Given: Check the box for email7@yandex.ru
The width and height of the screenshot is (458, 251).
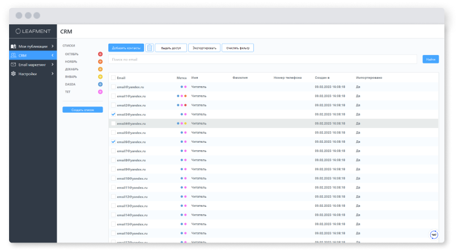Looking at the screenshot, I should 113,151.
